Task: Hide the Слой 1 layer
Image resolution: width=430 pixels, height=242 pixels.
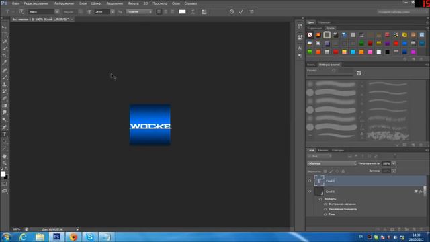Action: pyautogui.click(x=310, y=191)
